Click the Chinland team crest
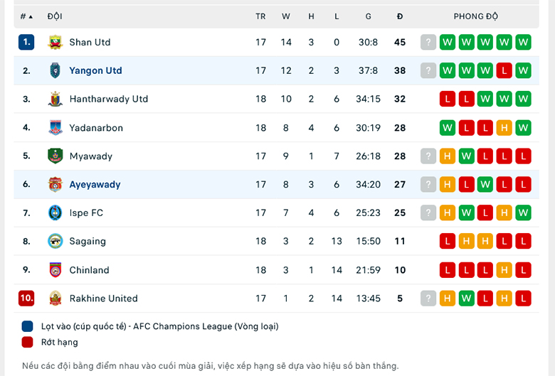 [55, 270]
